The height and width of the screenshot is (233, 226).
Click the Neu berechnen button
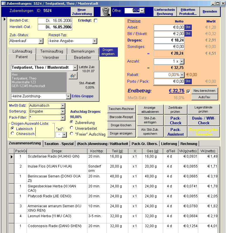tap(205, 91)
